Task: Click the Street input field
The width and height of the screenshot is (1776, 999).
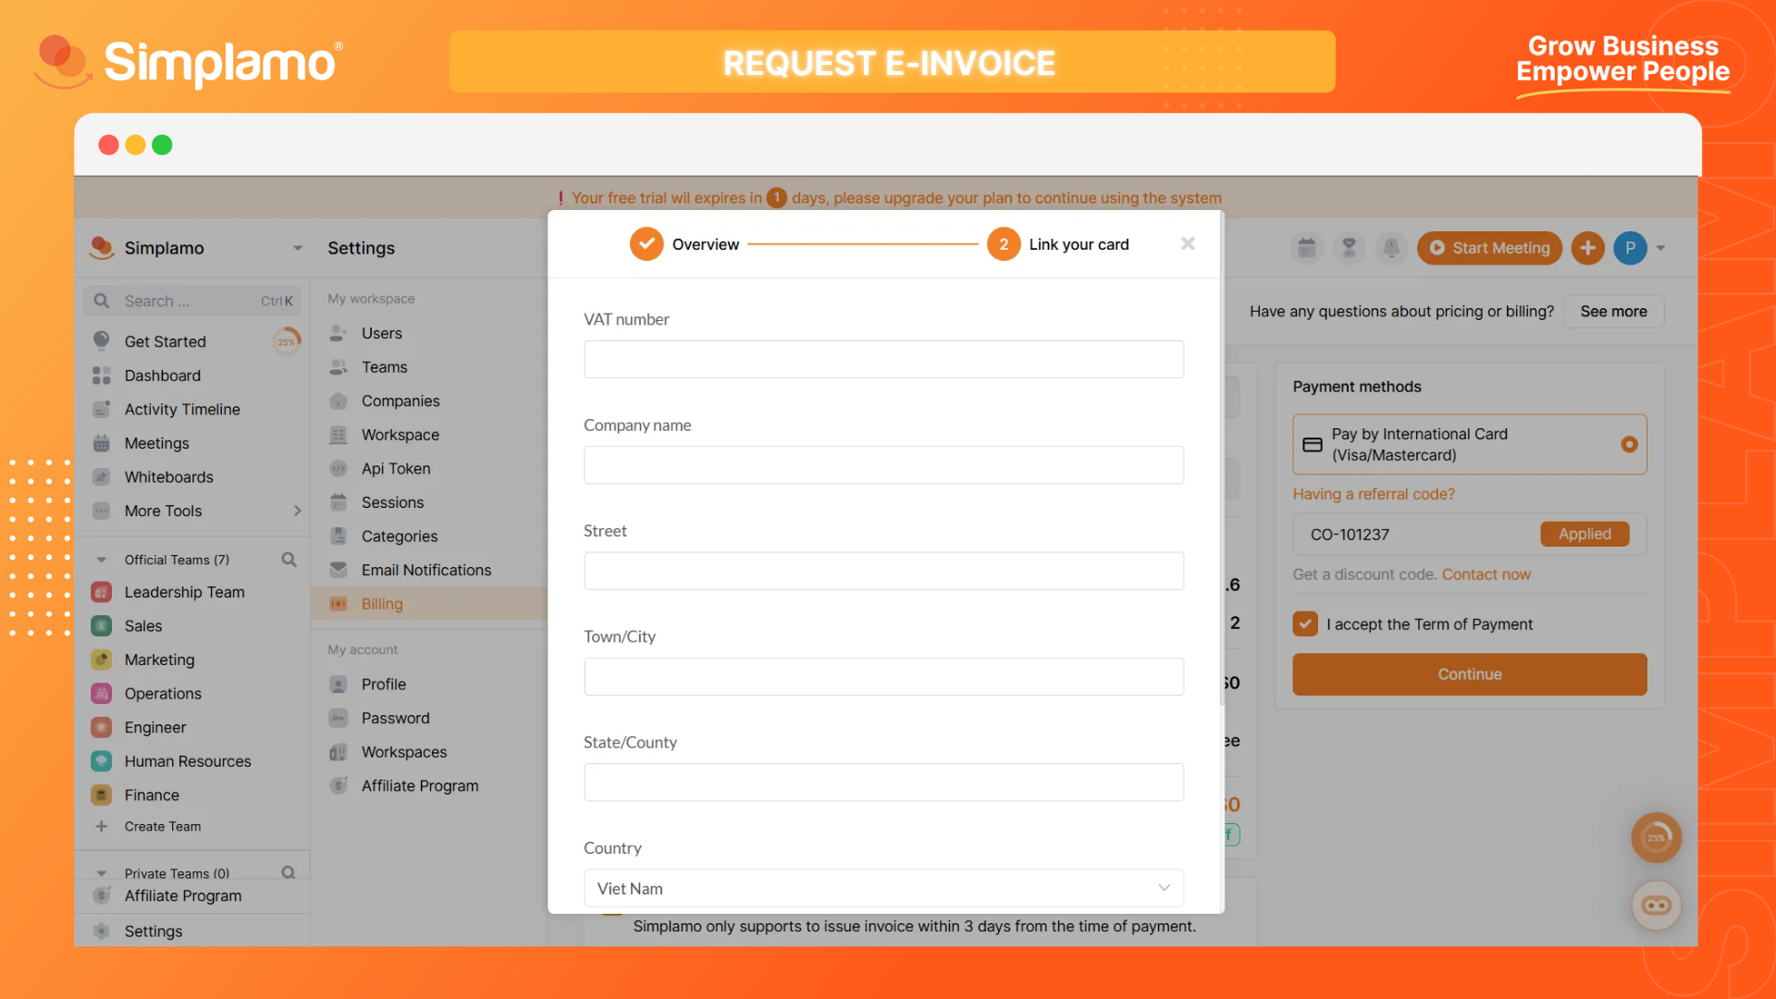Action: [x=883, y=571]
